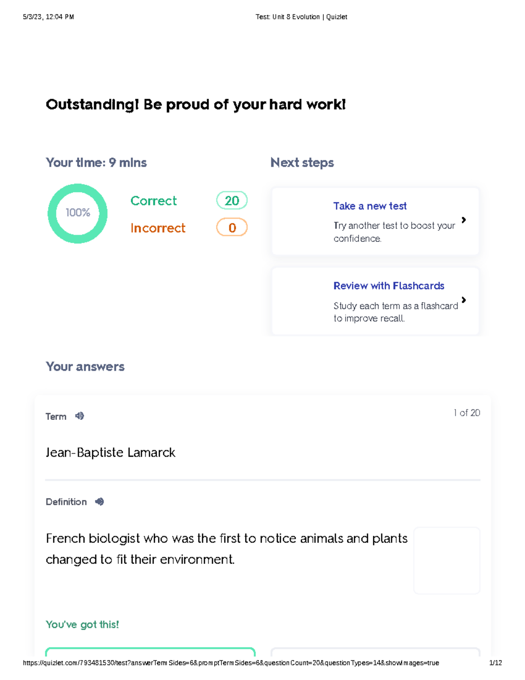Open the Take a new test link
The image size is (525, 680).
pyautogui.click(x=370, y=206)
